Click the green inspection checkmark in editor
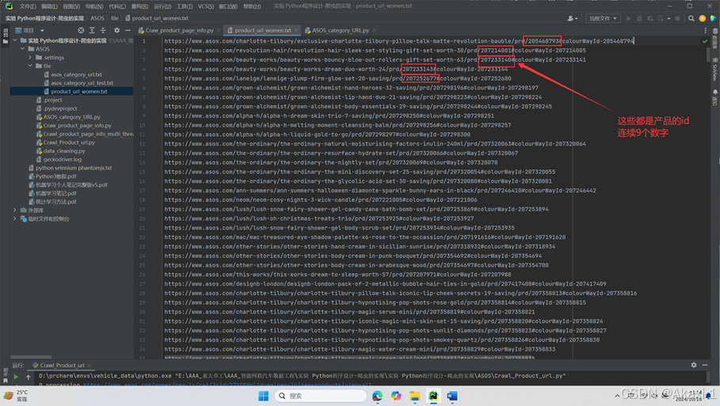The height and width of the screenshot is (406, 720). [x=704, y=41]
